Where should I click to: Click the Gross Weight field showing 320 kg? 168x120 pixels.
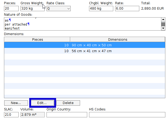pyautogui.click(x=32, y=9)
